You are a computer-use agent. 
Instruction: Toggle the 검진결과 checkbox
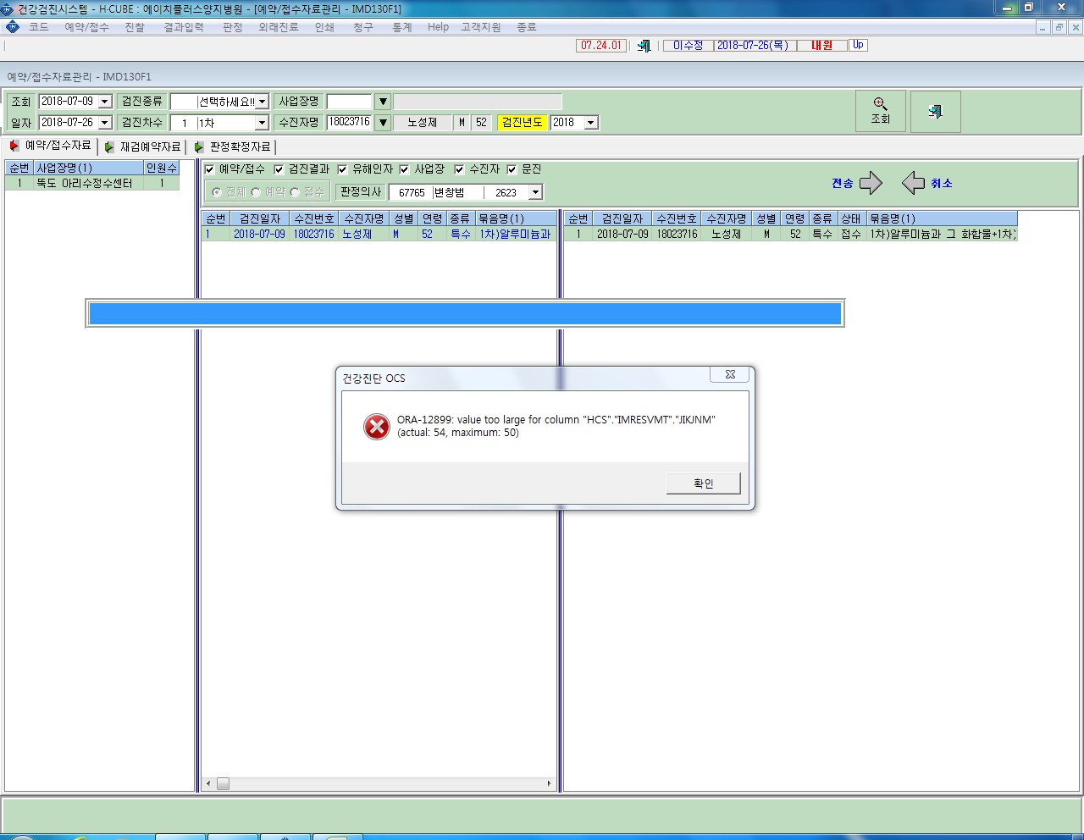[279, 169]
